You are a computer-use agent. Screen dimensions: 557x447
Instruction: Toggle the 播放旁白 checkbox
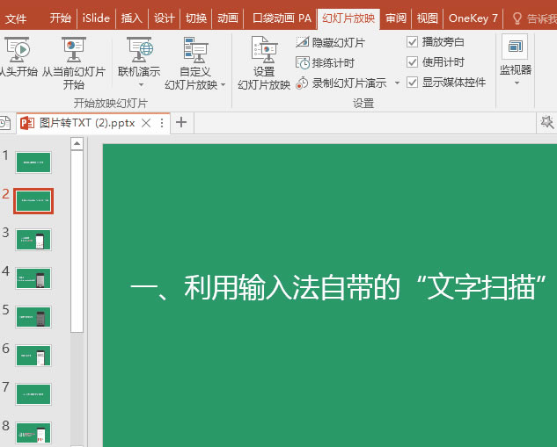click(x=413, y=41)
